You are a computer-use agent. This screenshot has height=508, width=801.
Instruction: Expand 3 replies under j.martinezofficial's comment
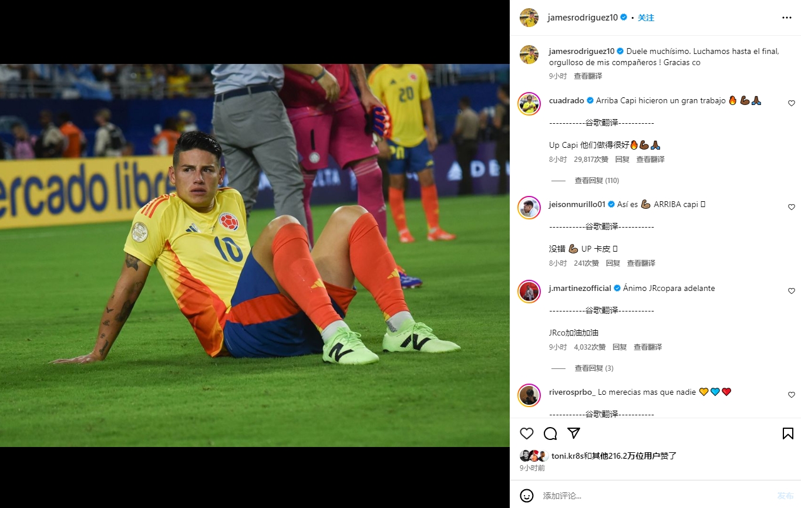594,368
